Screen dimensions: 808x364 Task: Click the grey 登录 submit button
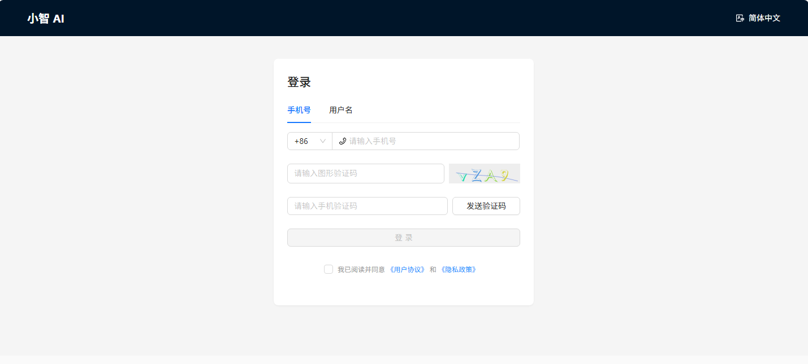[403, 238]
